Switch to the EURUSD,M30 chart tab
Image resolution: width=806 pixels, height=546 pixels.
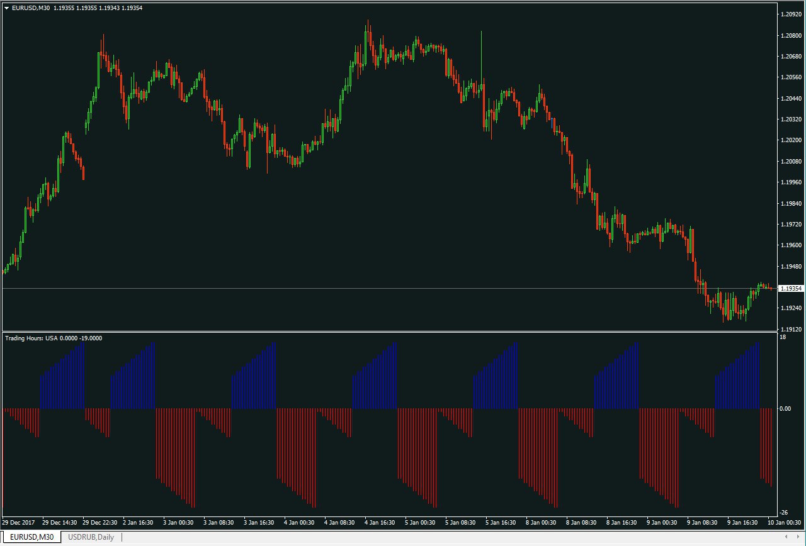tap(31, 537)
